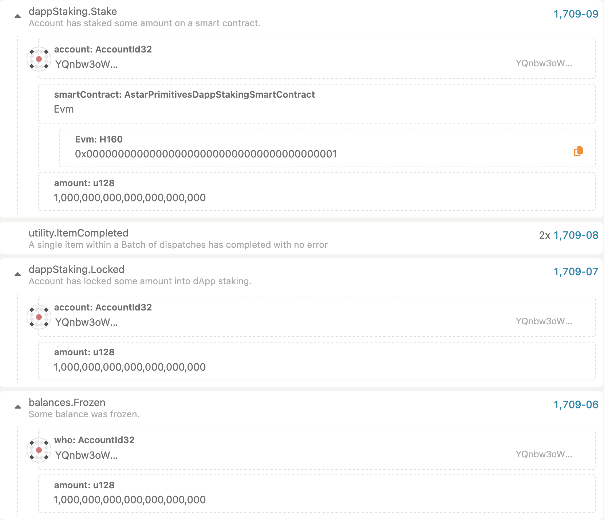
Task: Open event link 1,709-07
Action: coord(576,272)
